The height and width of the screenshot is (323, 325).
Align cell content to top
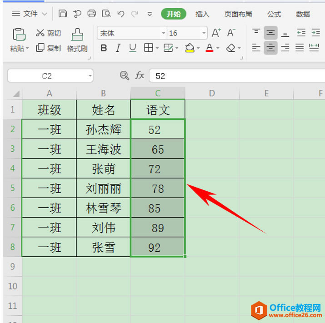point(256,33)
